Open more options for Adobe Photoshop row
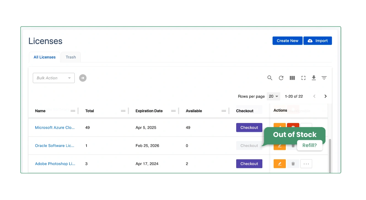 pyautogui.click(x=306, y=164)
